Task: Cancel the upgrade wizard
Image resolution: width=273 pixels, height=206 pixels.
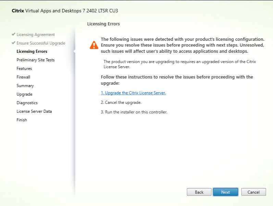Action: [x=253, y=192]
